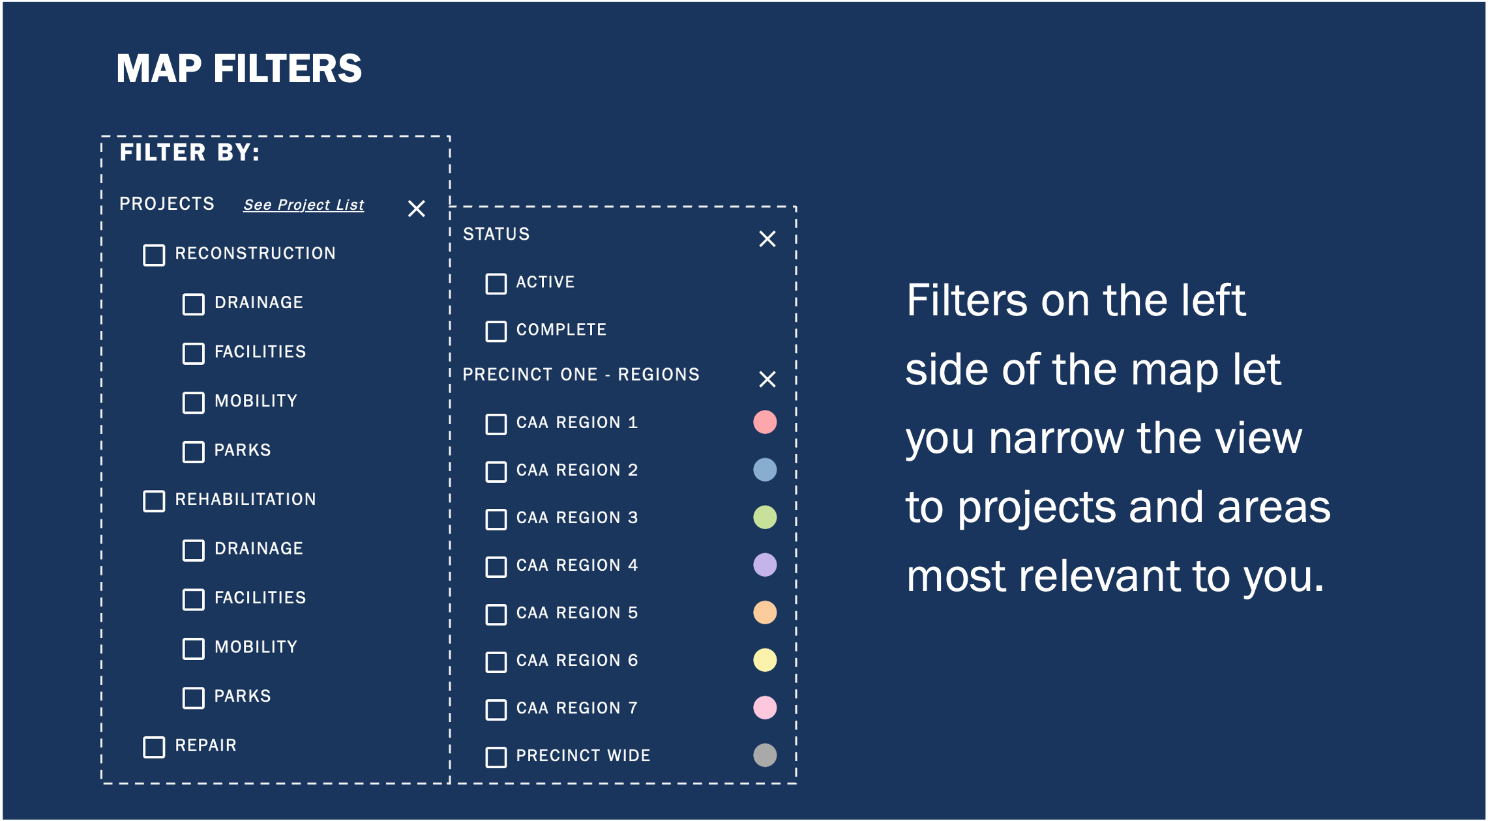Check Drainage under Reconstruction

tap(193, 304)
